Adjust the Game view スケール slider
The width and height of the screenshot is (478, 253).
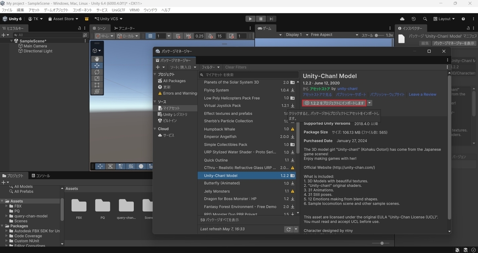380,35
